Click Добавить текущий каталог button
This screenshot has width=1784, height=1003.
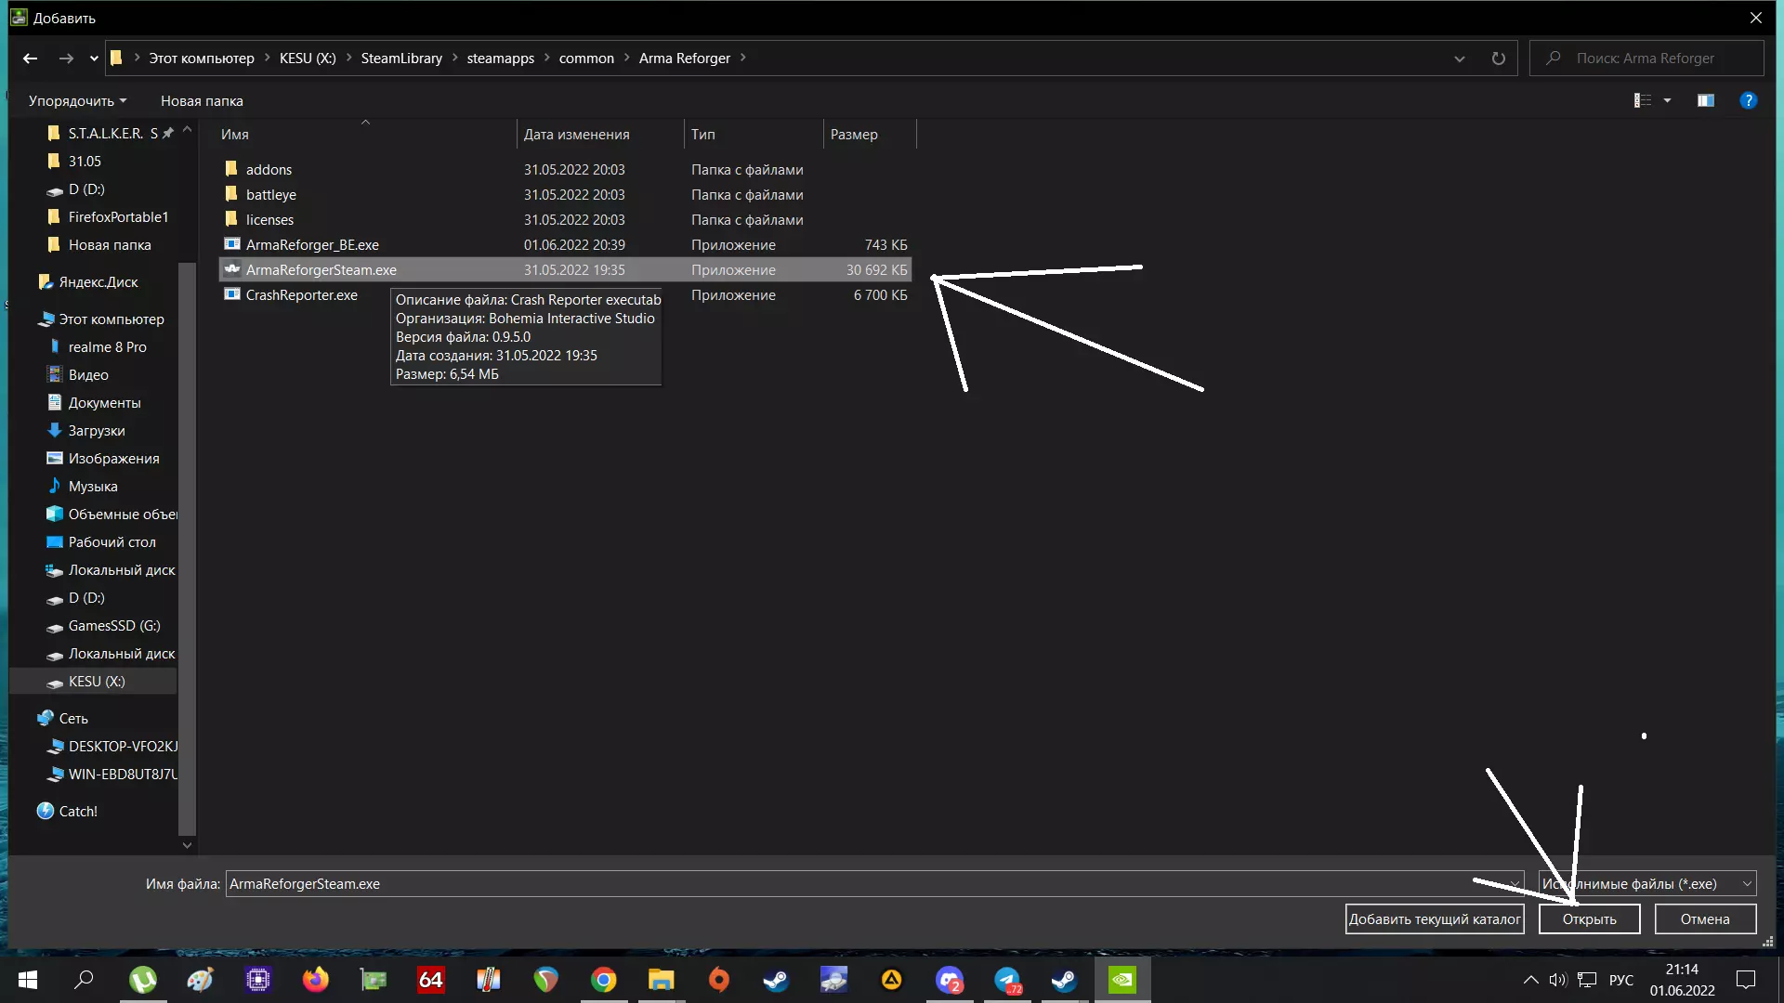pos(1434,918)
